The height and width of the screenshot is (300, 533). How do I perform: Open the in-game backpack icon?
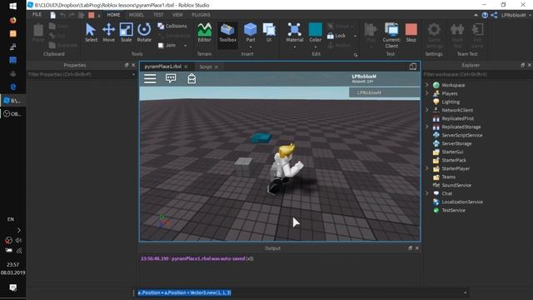pyautogui.click(x=192, y=78)
